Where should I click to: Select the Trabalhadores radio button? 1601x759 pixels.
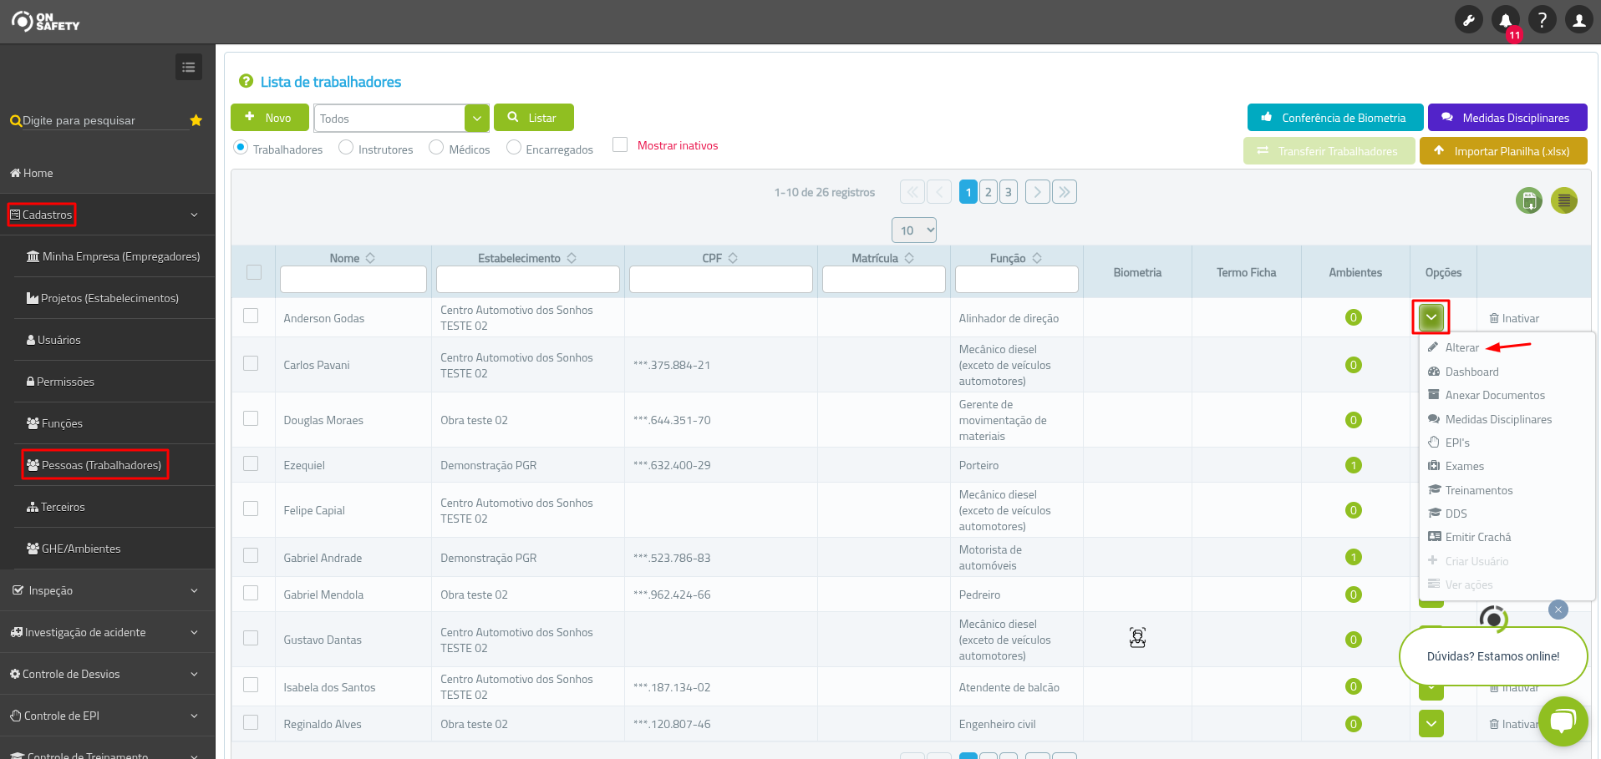click(x=241, y=147)
